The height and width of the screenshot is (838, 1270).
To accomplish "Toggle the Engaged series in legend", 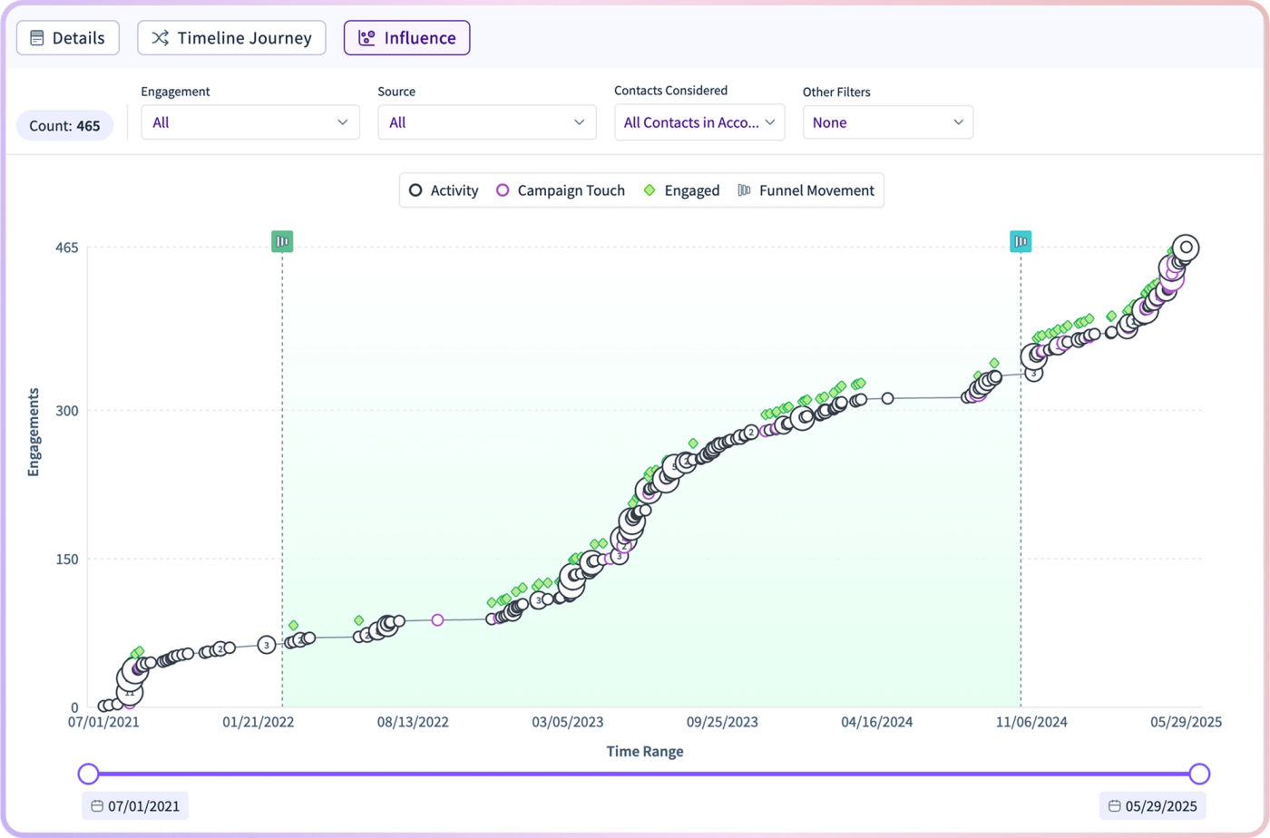I will (681, 190).
